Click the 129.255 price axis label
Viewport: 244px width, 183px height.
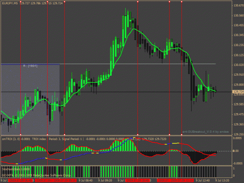[239, 134]
